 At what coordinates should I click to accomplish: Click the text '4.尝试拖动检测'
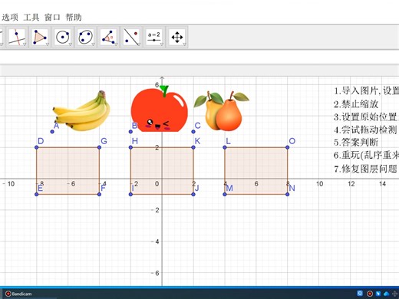365,130
